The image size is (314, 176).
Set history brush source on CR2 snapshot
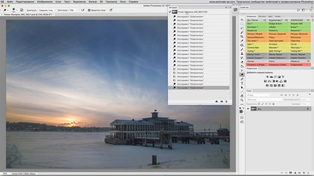(170, 12)
